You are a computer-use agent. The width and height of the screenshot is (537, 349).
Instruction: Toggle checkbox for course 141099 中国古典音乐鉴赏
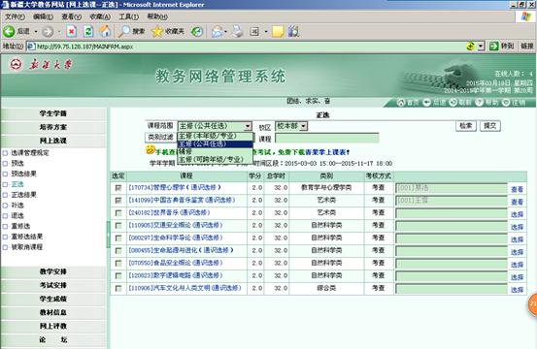pyautogui.click(x=118, y=201)
